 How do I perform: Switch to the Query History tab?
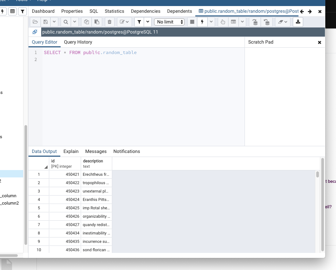click(78, 42)
